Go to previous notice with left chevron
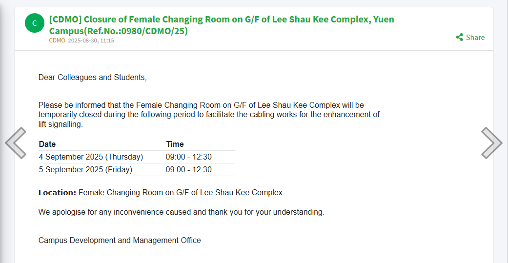 [16, 143]
